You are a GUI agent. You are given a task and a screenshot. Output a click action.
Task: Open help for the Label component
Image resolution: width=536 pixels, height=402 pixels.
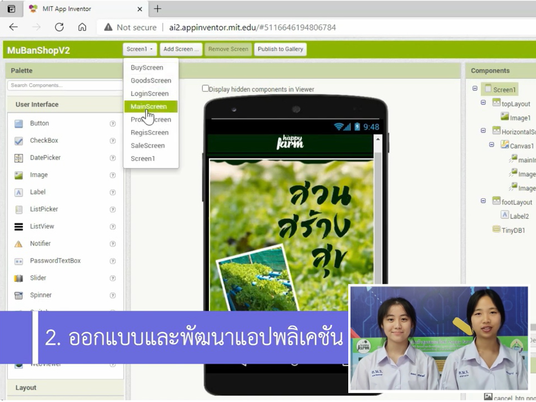tap(112, 193)
